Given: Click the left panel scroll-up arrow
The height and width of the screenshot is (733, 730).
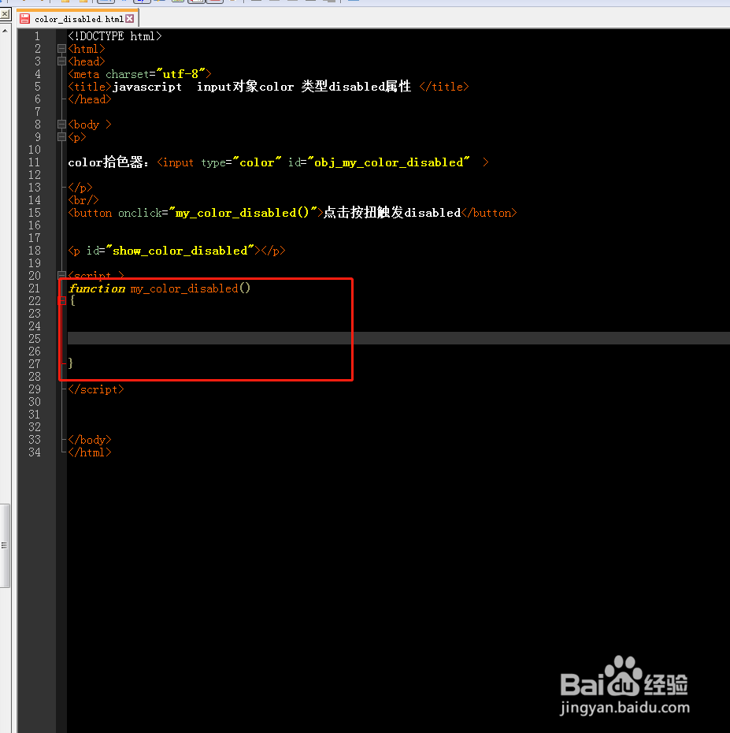Looking at the screenshot, I should click(5, 31).
